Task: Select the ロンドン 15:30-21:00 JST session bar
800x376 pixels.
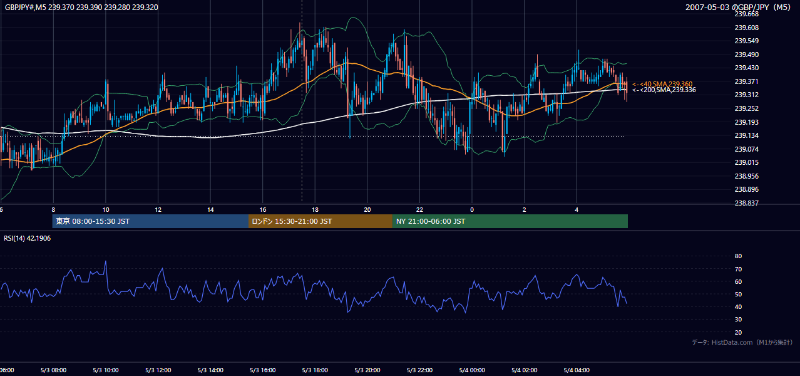Action: click(321, 221)
